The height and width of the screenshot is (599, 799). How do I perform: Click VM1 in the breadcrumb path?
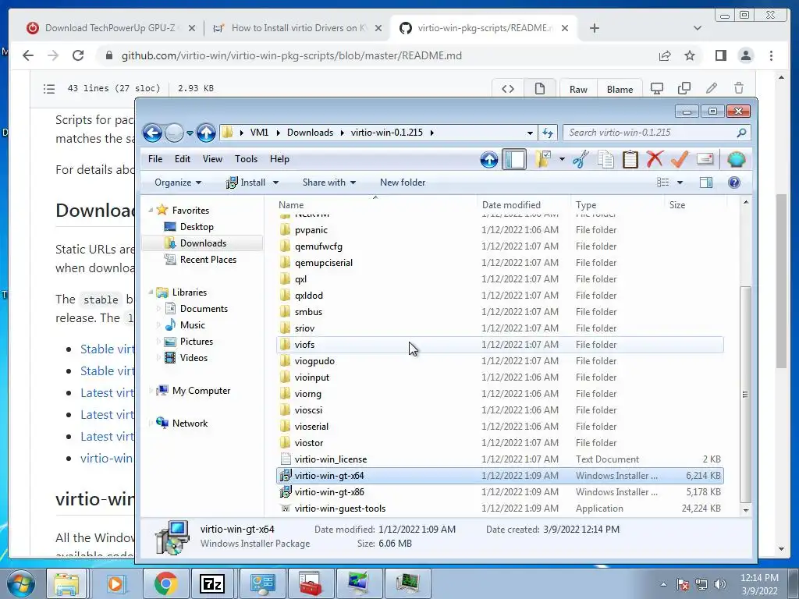coord(259,133)
